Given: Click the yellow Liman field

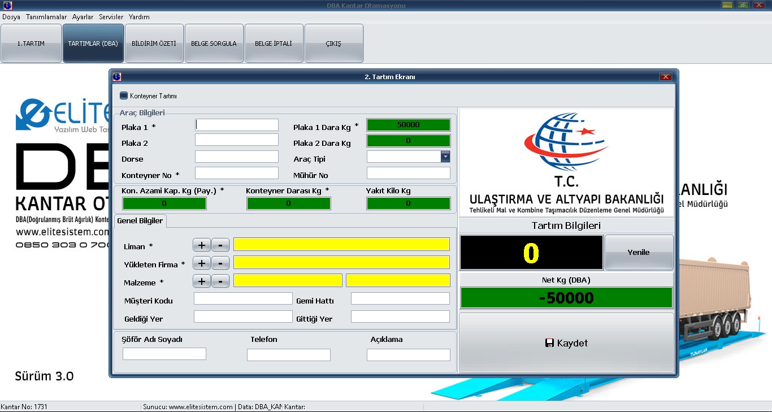Looking at the screenshot, I should tap(341, 245).
